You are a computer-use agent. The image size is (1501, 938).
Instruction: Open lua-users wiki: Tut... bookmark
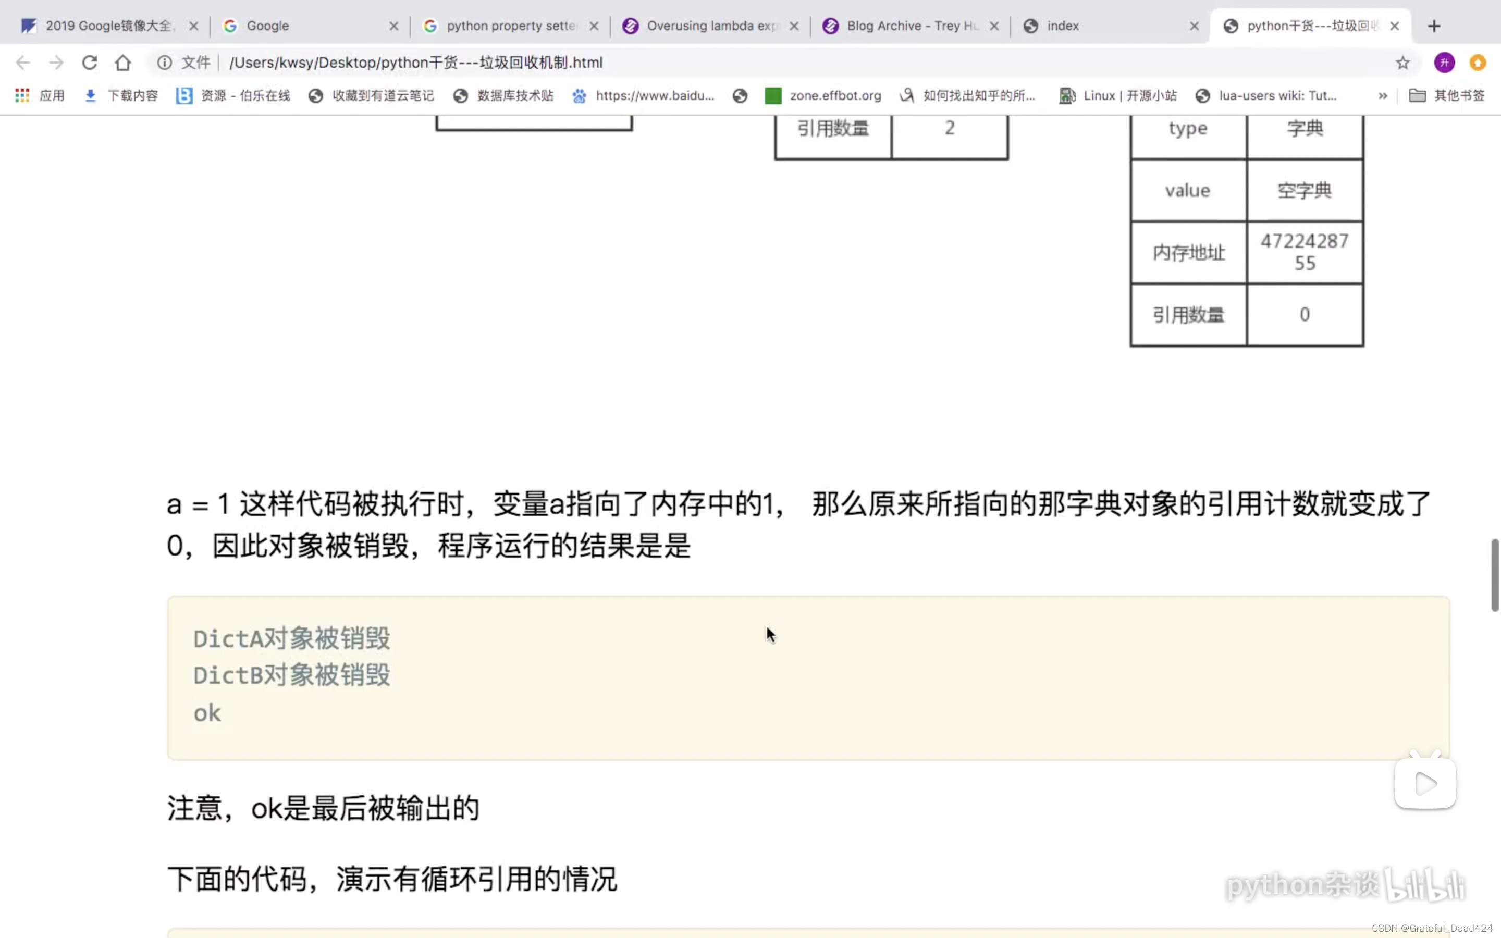[1266, 95]
